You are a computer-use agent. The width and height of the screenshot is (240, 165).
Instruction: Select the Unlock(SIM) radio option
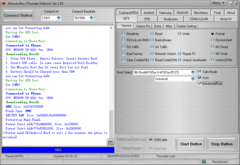[x=221, y=60]
